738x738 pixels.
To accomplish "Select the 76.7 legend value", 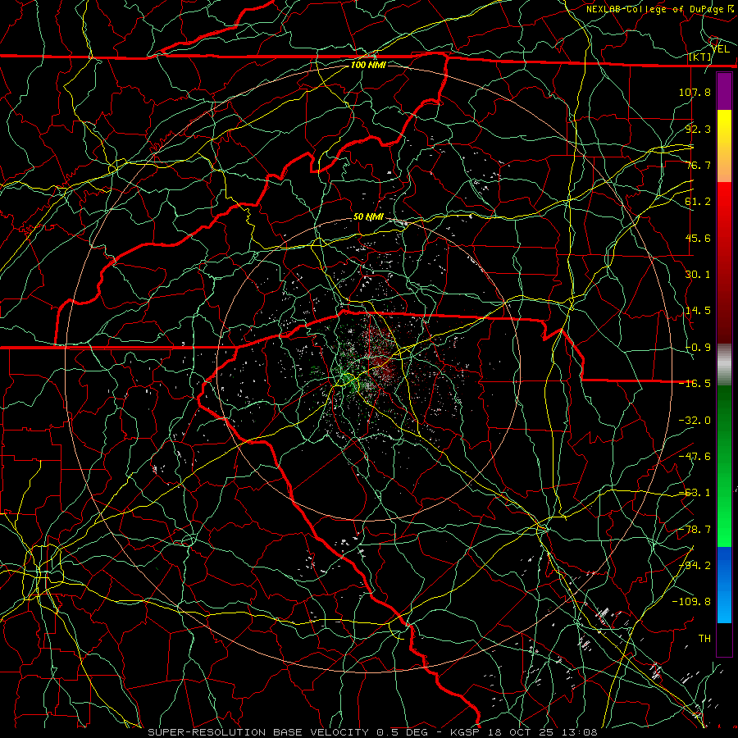I will click(698, 165).
